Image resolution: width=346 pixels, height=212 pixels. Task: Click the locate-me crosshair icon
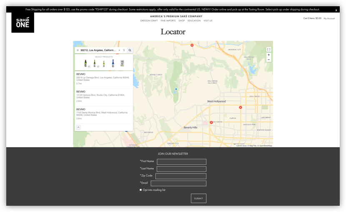tap(78, 50)
